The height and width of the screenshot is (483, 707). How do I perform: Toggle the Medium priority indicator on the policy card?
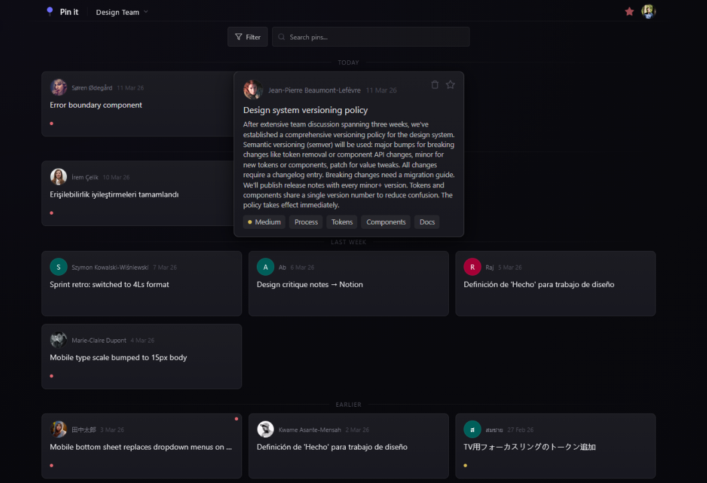[x=264, y=221]
